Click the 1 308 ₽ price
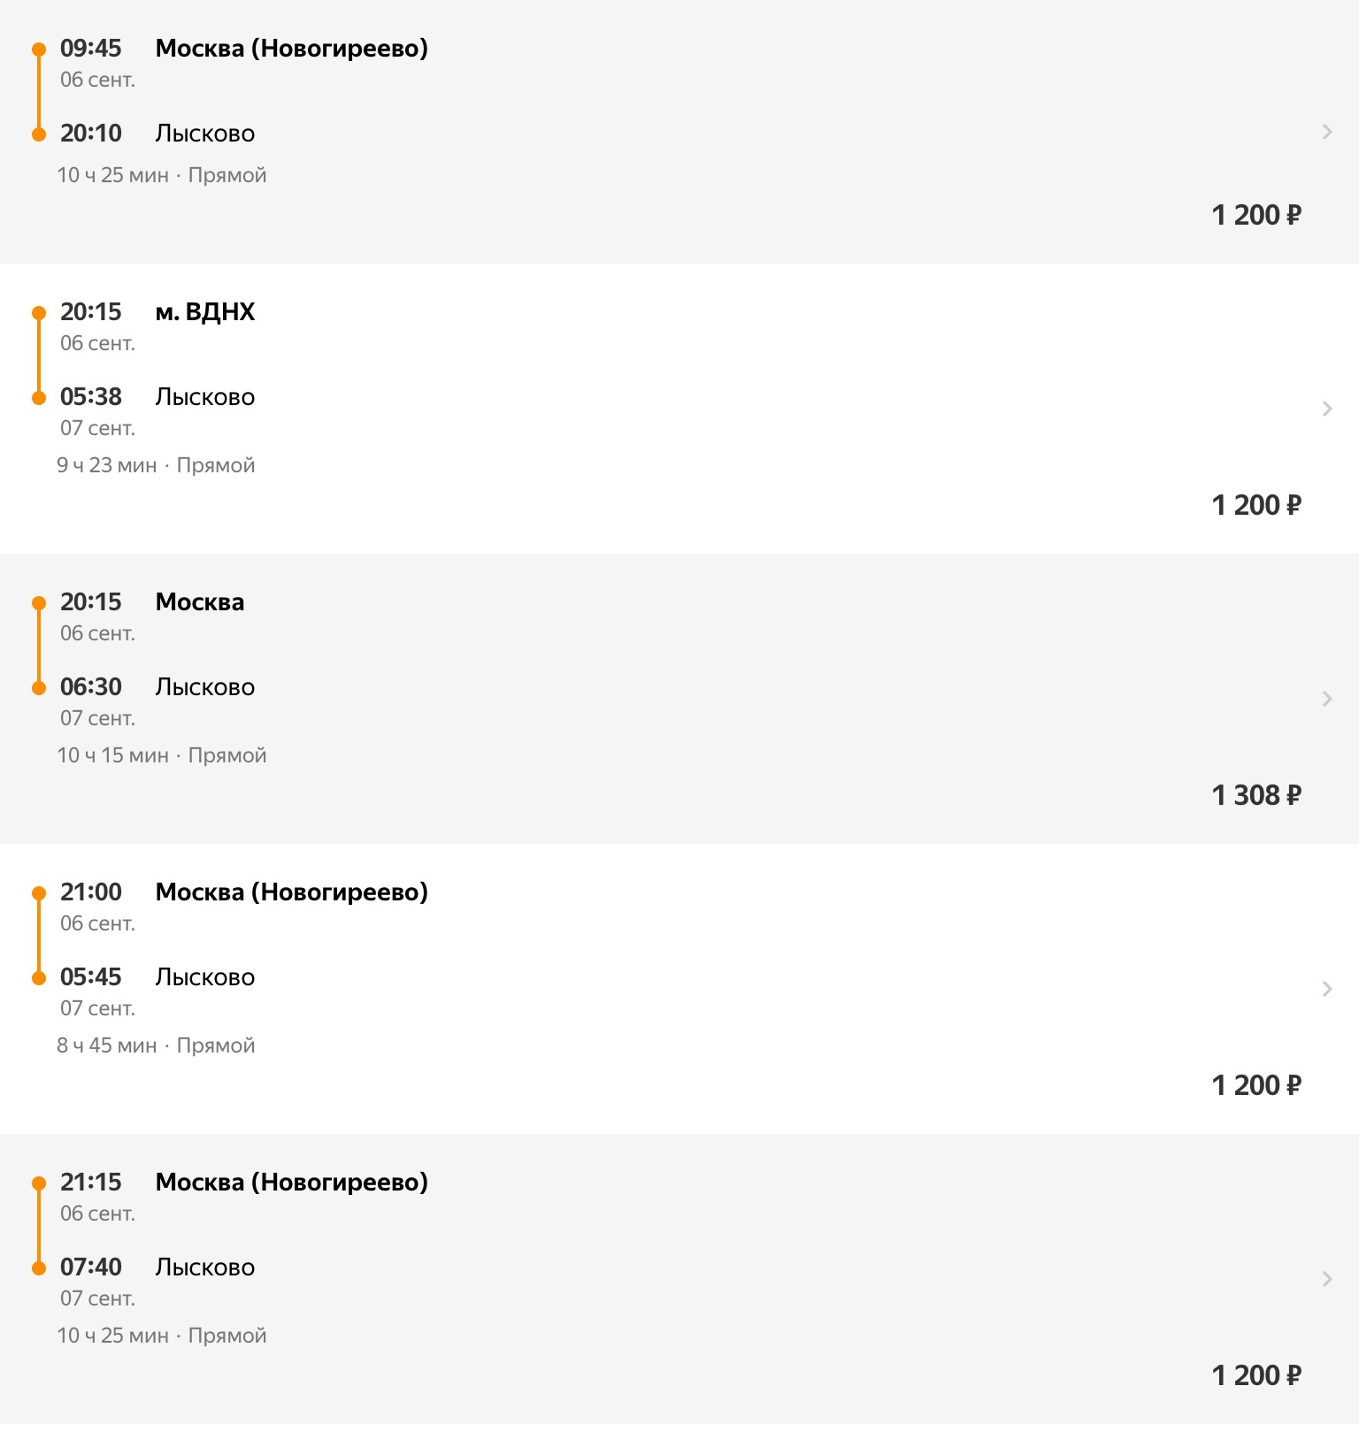This screenshot has height=1447, width=1359. click(x=1255, y=795)
